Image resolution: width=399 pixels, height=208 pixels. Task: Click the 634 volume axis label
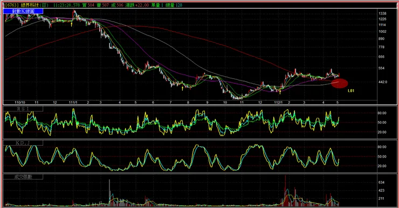point(381,183)
